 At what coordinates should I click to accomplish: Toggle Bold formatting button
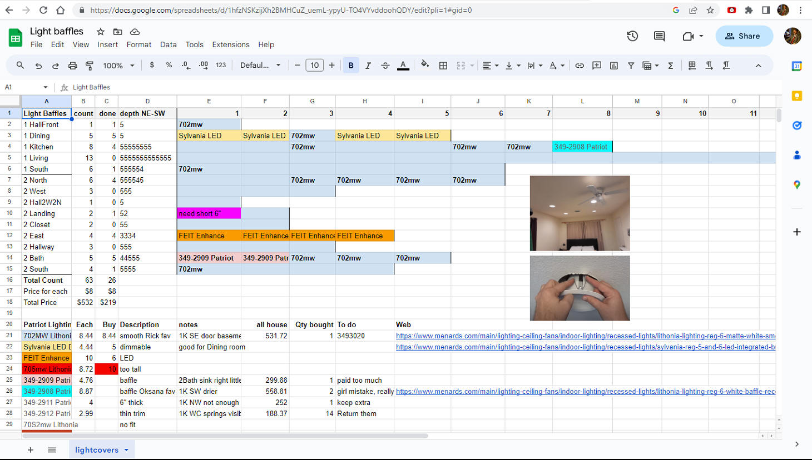pyautogui.click(x=351, y=66)
